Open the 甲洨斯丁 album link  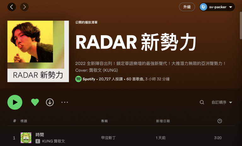108,138
